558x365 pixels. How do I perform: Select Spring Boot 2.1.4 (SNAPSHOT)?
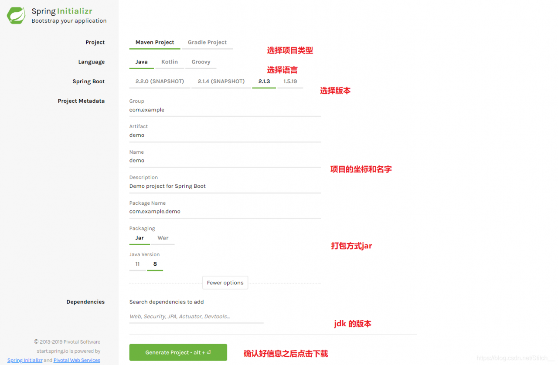pos(221,81)
